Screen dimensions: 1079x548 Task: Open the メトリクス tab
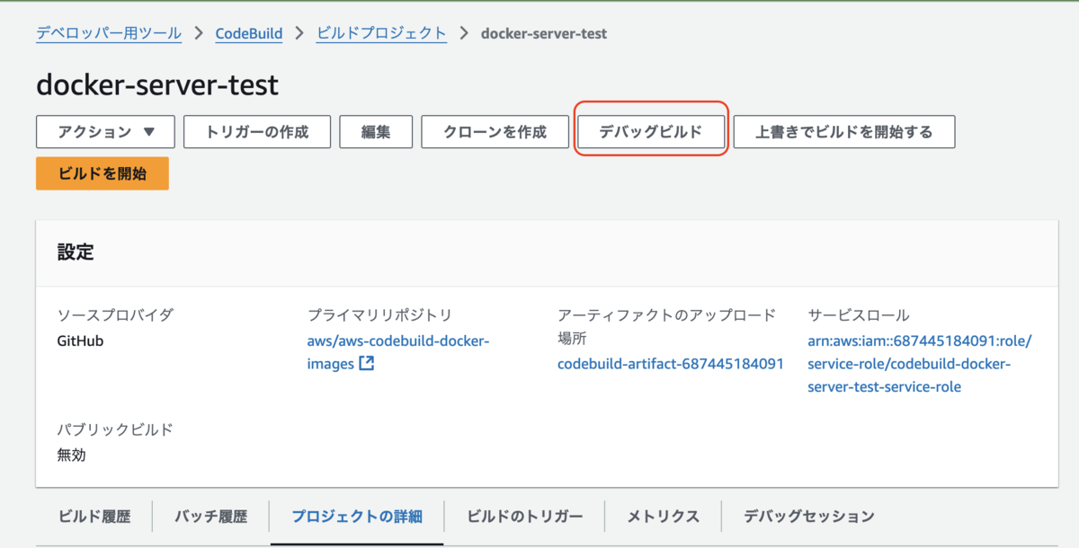pyautogui.click(x=664, y=517)
